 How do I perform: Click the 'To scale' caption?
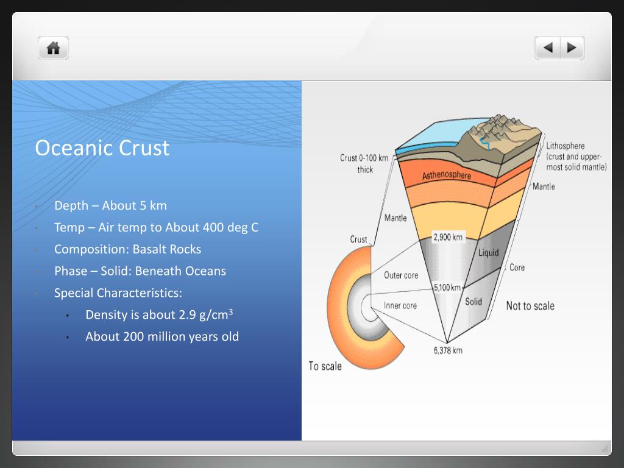click(325, 366)
